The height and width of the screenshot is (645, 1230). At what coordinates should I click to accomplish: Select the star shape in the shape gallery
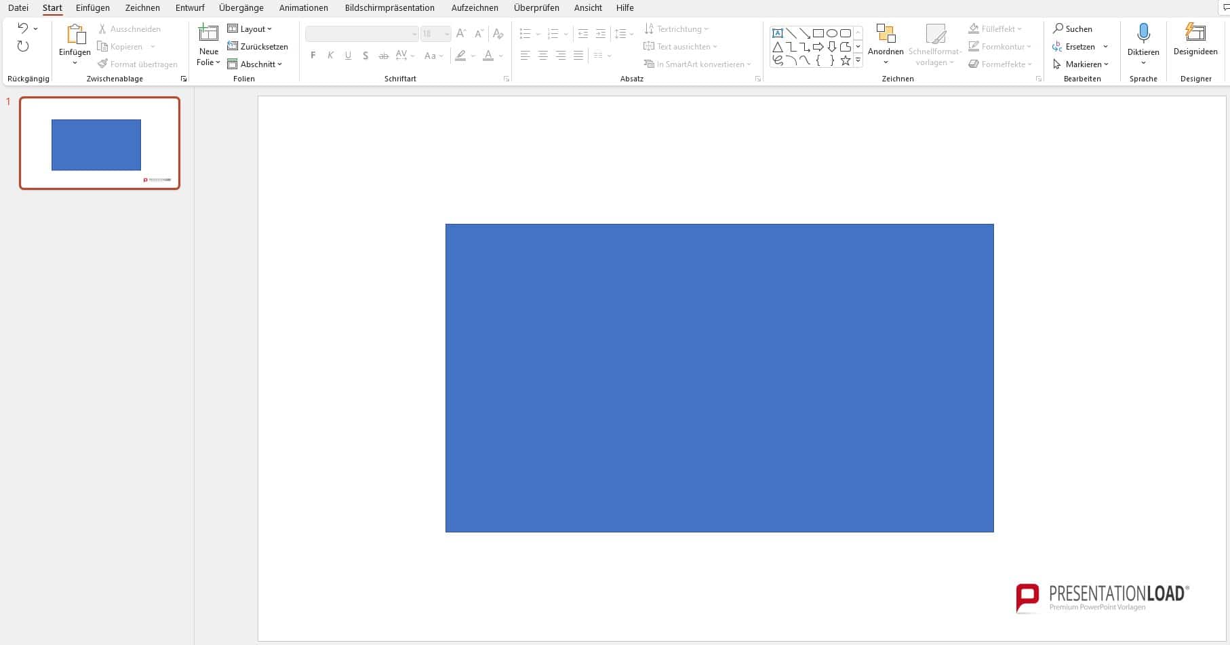(x=846, y=60)
